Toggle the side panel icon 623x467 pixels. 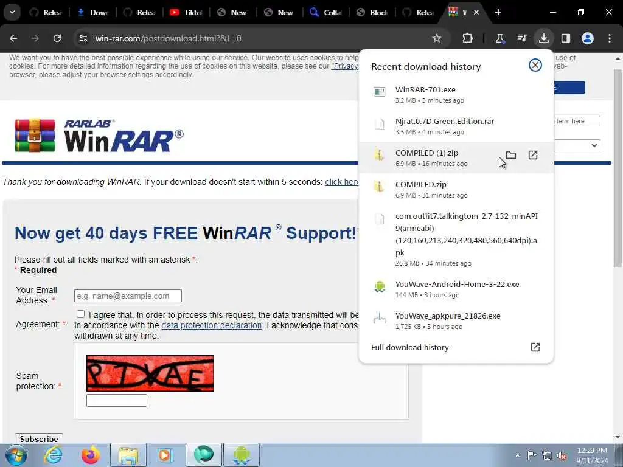(565, 38)
